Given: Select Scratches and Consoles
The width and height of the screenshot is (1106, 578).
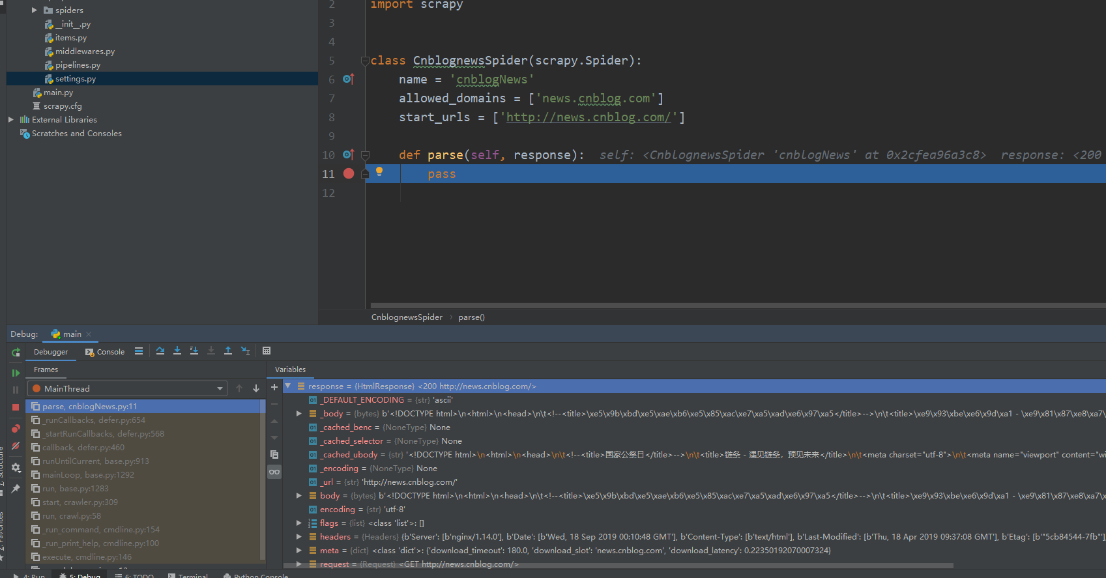Looking at the screenshot, I should [x=76, y=133].
